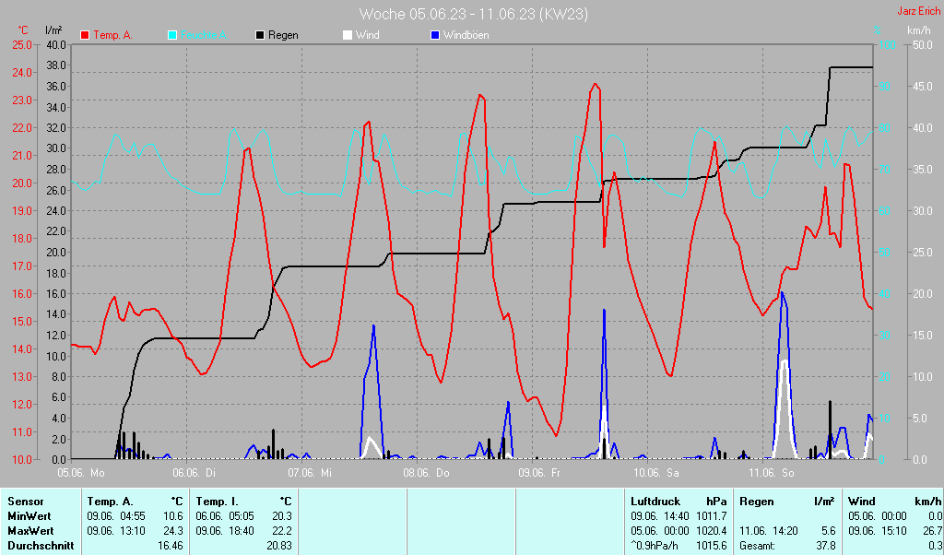This screenshot has height=555, width=944.
Task: Select the Windböen legend label
Action: tap(466, 35)
